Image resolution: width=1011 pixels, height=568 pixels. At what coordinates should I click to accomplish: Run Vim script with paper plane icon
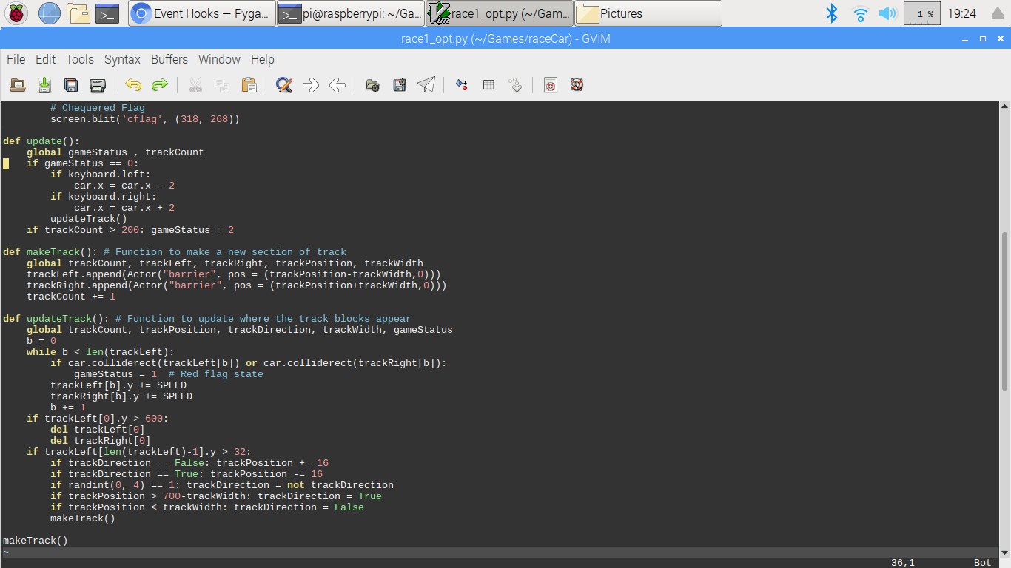tap(426, 85)
